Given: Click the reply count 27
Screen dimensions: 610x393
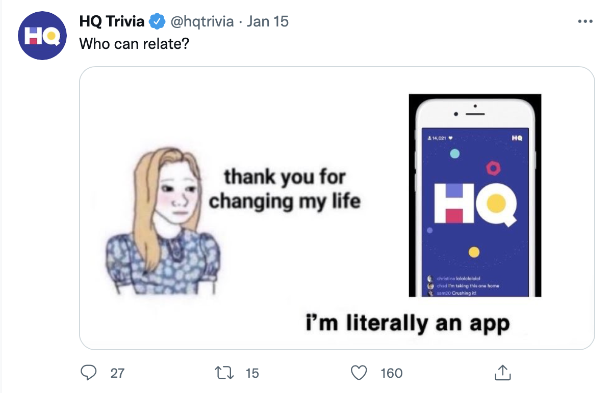Looking at the screenshot, I should tap(117, 373).
